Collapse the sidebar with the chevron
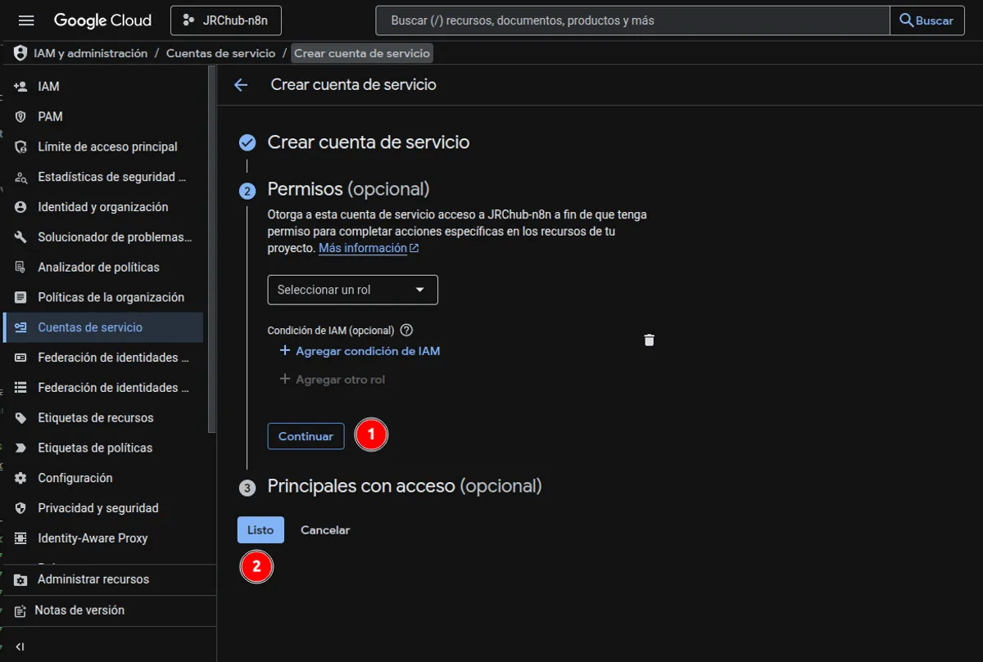This screenshot has width=983, height=662. 20,646
